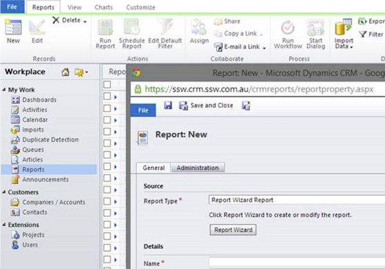Click the Delete X icon
Screen dimensions: 385x269
(56, 20)
